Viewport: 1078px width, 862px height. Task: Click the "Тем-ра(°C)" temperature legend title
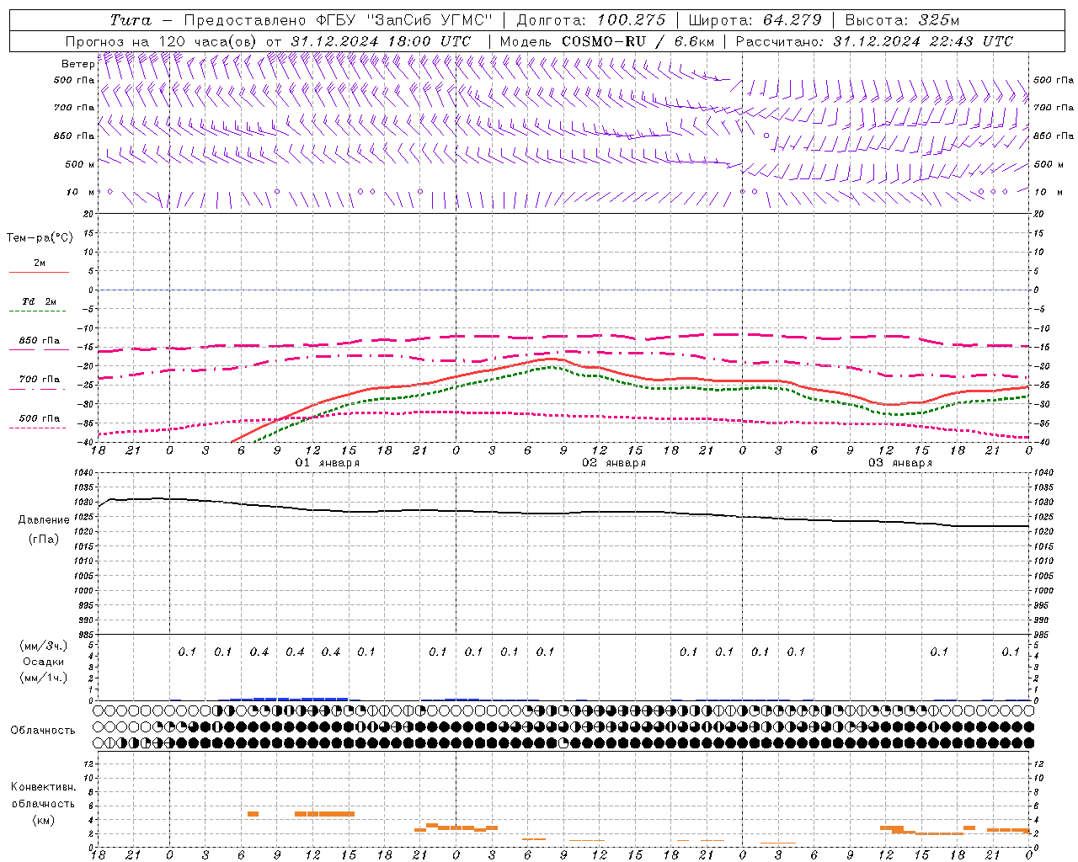[40, 238]
